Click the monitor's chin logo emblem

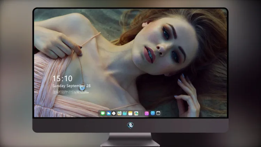click(x=130, y=125)
